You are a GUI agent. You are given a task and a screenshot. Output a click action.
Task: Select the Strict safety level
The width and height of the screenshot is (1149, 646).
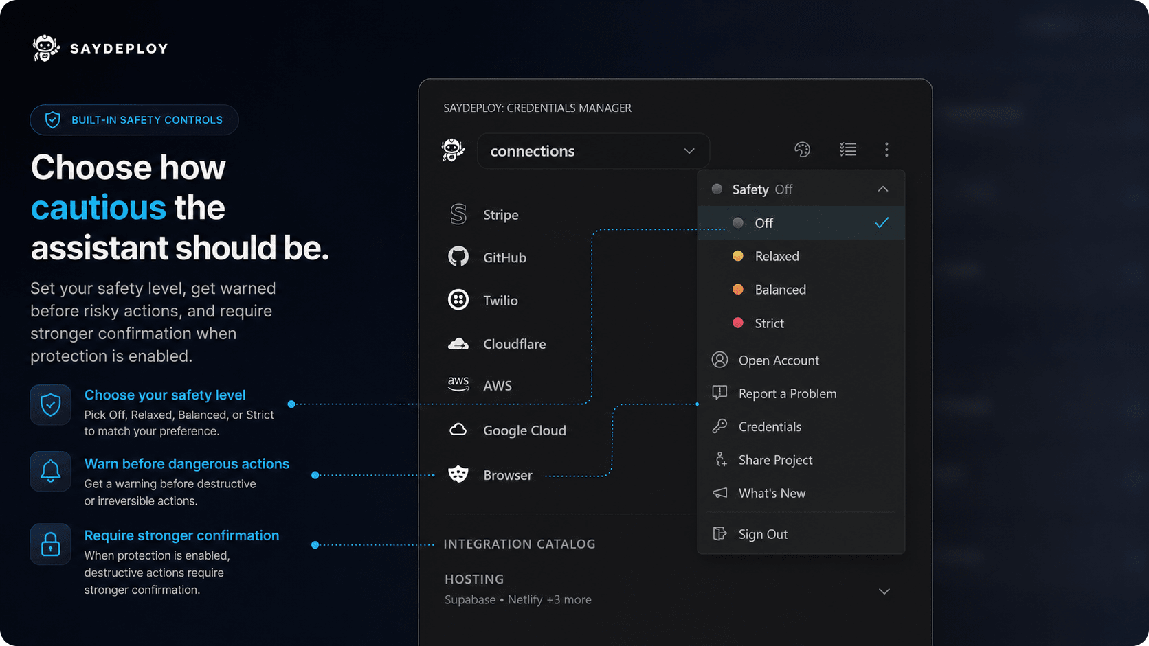pos(801,323)
